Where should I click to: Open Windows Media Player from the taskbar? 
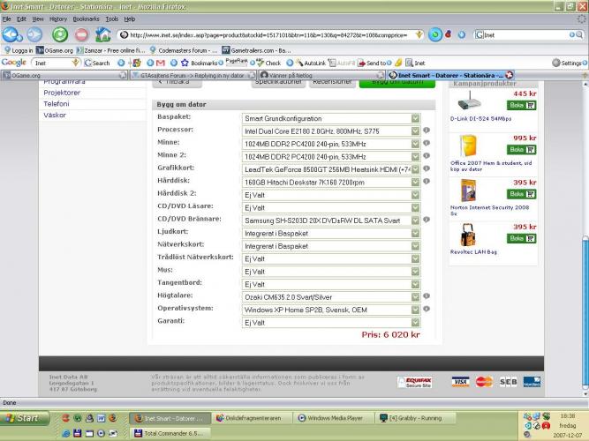point(332,418)
